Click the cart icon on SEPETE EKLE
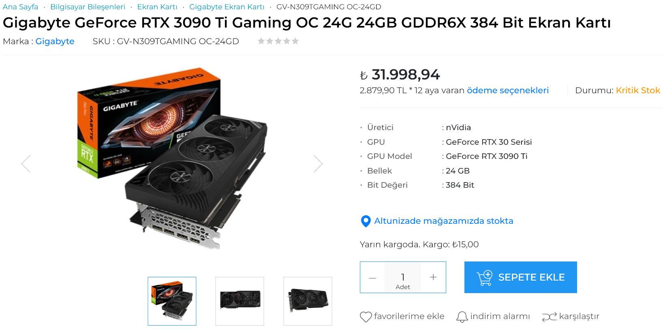The width and height of the screenshot is (663, 330). tap(484, 277)
